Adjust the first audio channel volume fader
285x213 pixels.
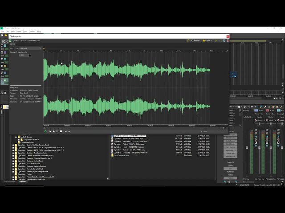(259, 148)
